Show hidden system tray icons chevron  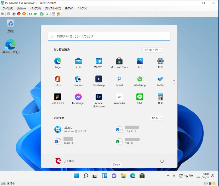click(168, 176)
